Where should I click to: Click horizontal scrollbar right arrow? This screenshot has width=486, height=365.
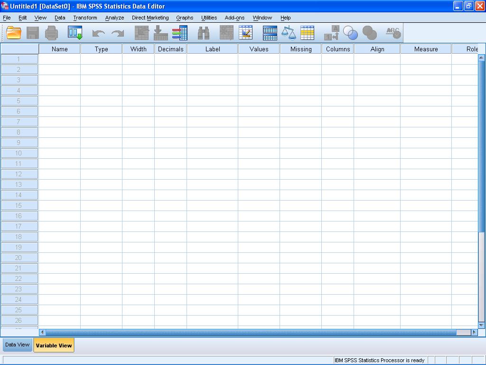(x=474, y=332)
